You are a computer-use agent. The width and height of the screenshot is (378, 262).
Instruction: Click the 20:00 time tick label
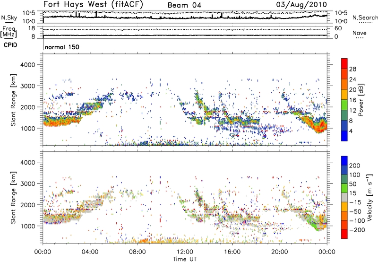279,252
